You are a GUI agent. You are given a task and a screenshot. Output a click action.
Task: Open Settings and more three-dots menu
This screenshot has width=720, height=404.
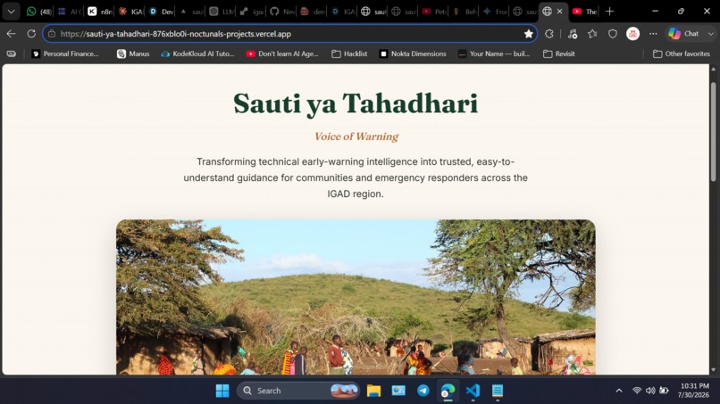point(653,34)
